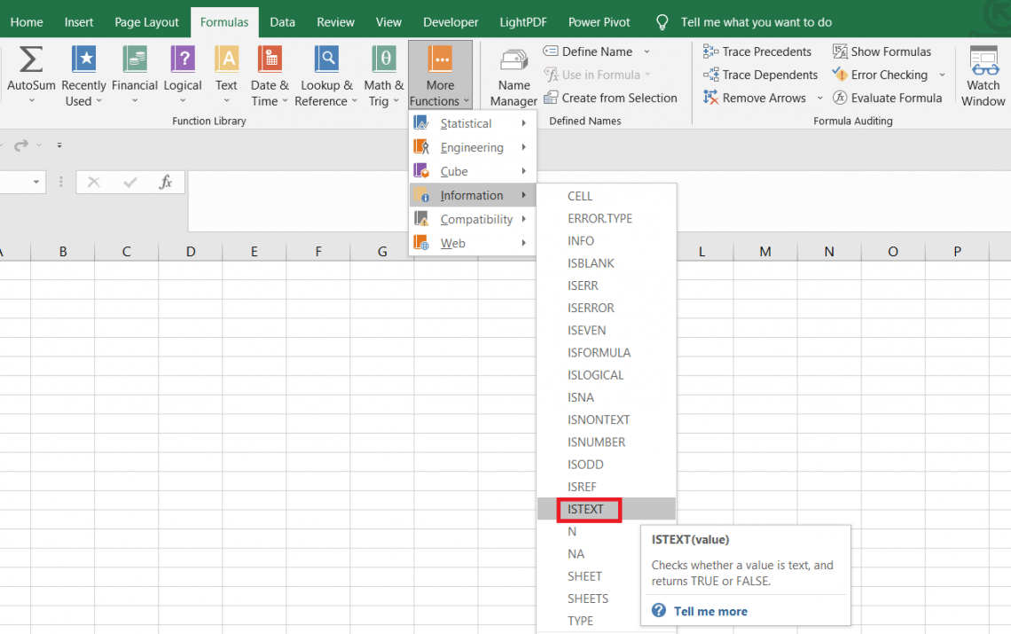Open the Math & Trig icon
Screen dimensions: 1011x634
(x=384, y=60)
